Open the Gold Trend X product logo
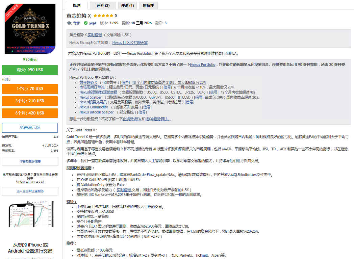The image size is (354, 259). click(x=30, y=28)
